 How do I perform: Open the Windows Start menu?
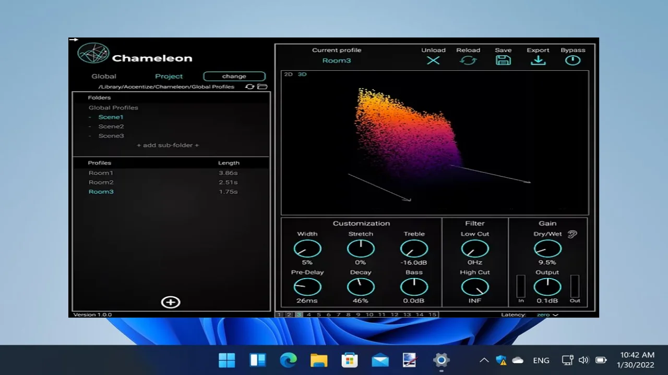227,360
